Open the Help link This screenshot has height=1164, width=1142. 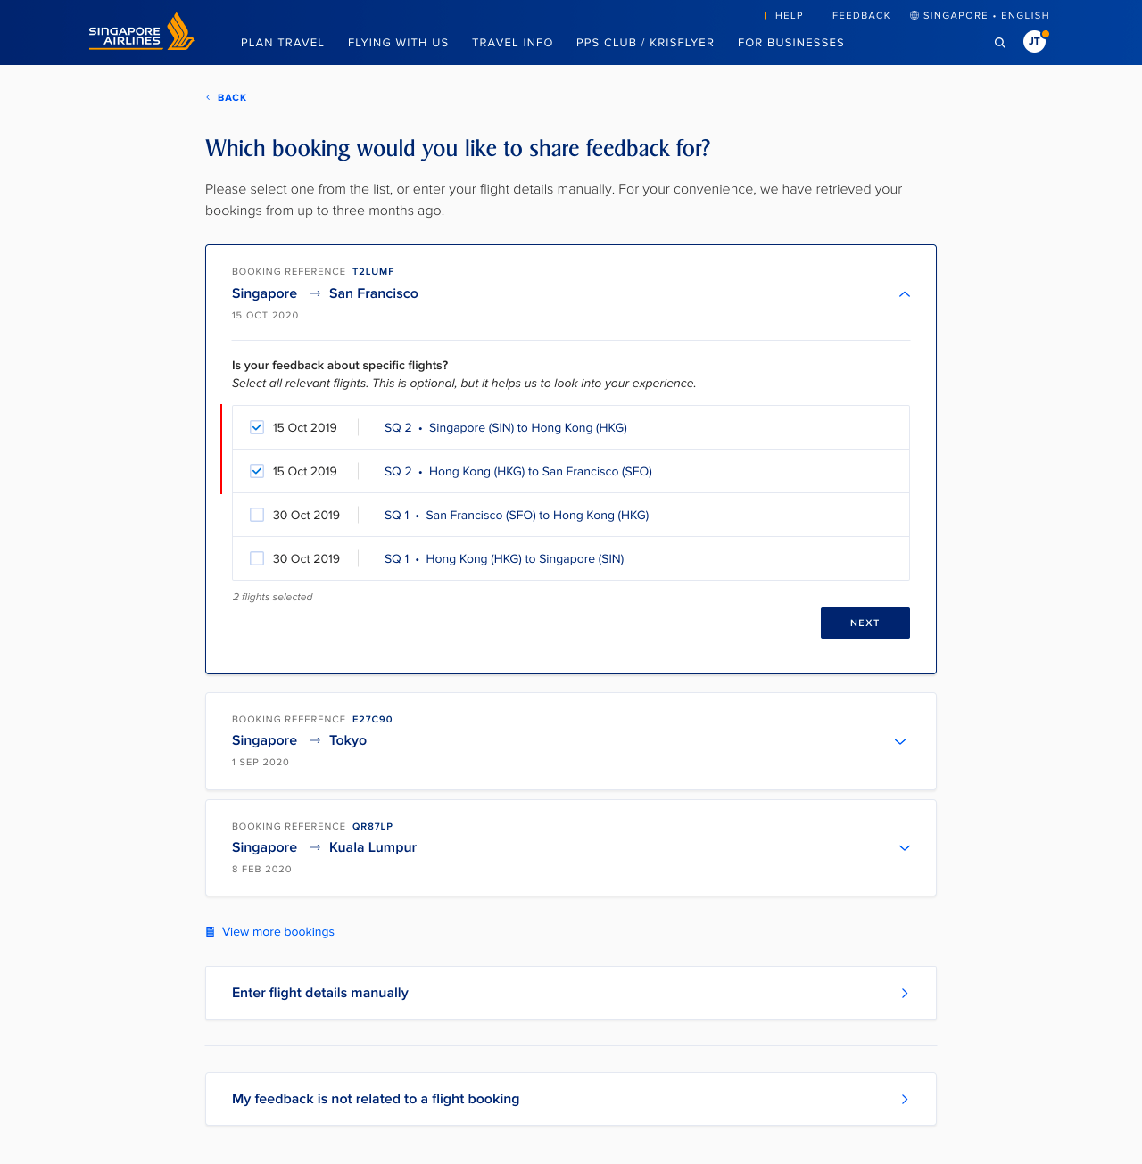pyautogui.click(x=789, y=15)
